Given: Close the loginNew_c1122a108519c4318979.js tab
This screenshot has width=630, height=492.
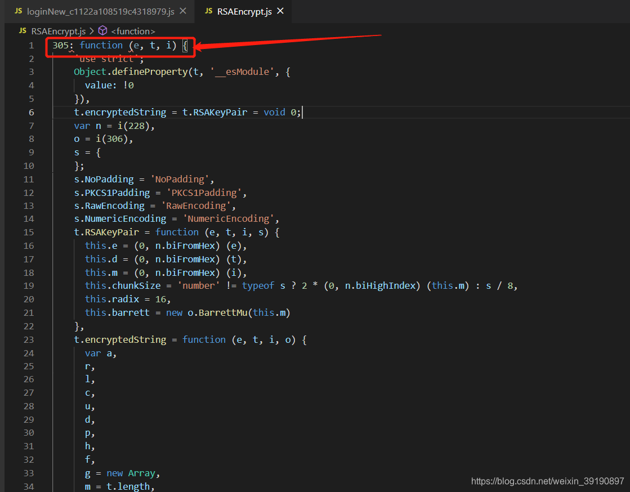Looking at the screenshot, I should (x=183, y=11).
